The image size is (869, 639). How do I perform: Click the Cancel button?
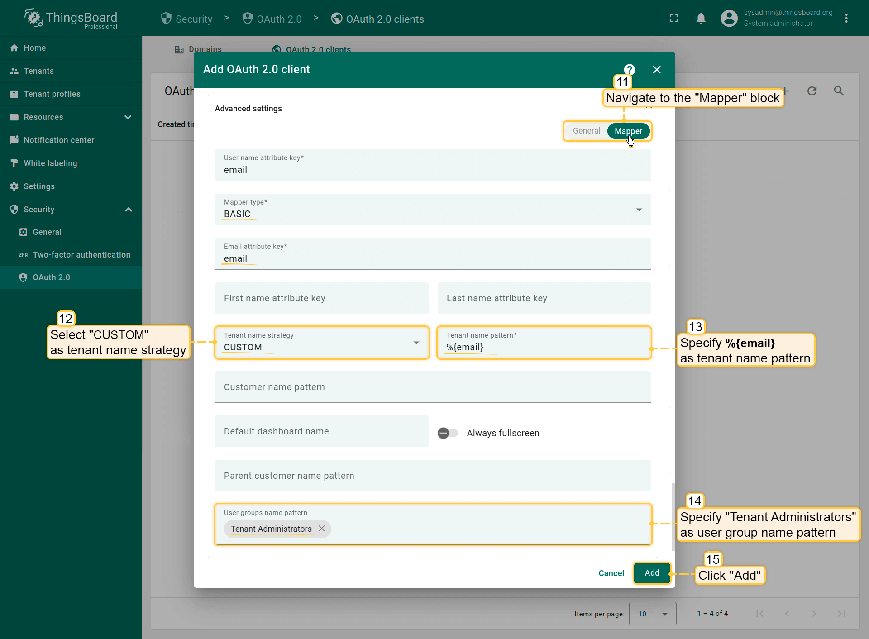(x=611, y=573)
